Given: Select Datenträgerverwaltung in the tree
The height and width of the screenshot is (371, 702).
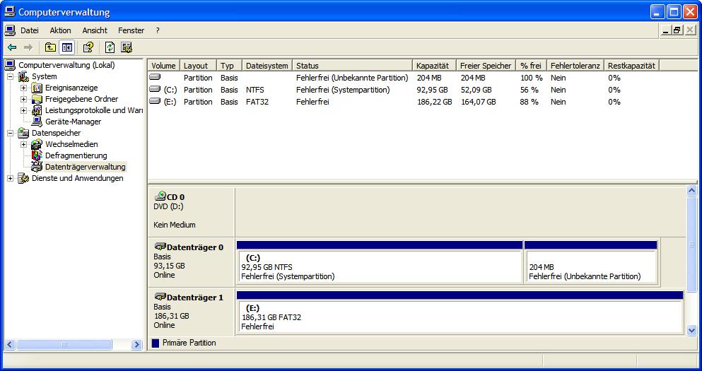Looking at the screenshot, I should pyautogui.click(x=85, y=167).
